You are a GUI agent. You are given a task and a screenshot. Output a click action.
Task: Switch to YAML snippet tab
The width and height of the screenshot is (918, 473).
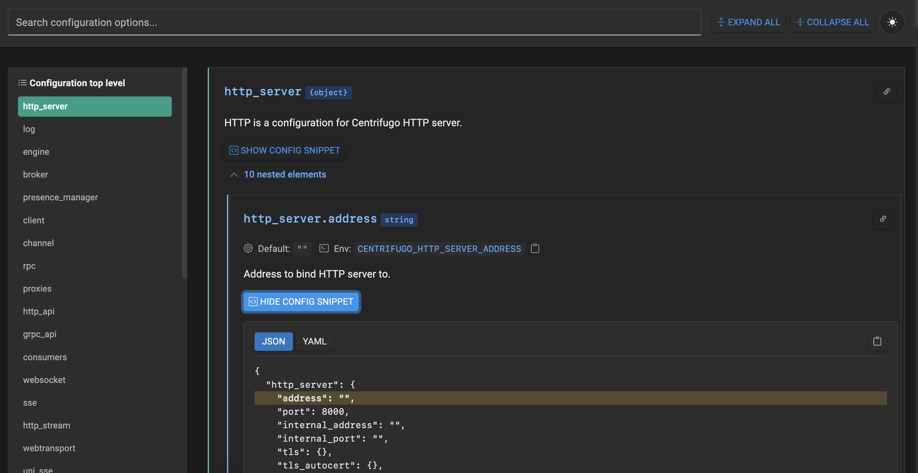coord(314,341)
